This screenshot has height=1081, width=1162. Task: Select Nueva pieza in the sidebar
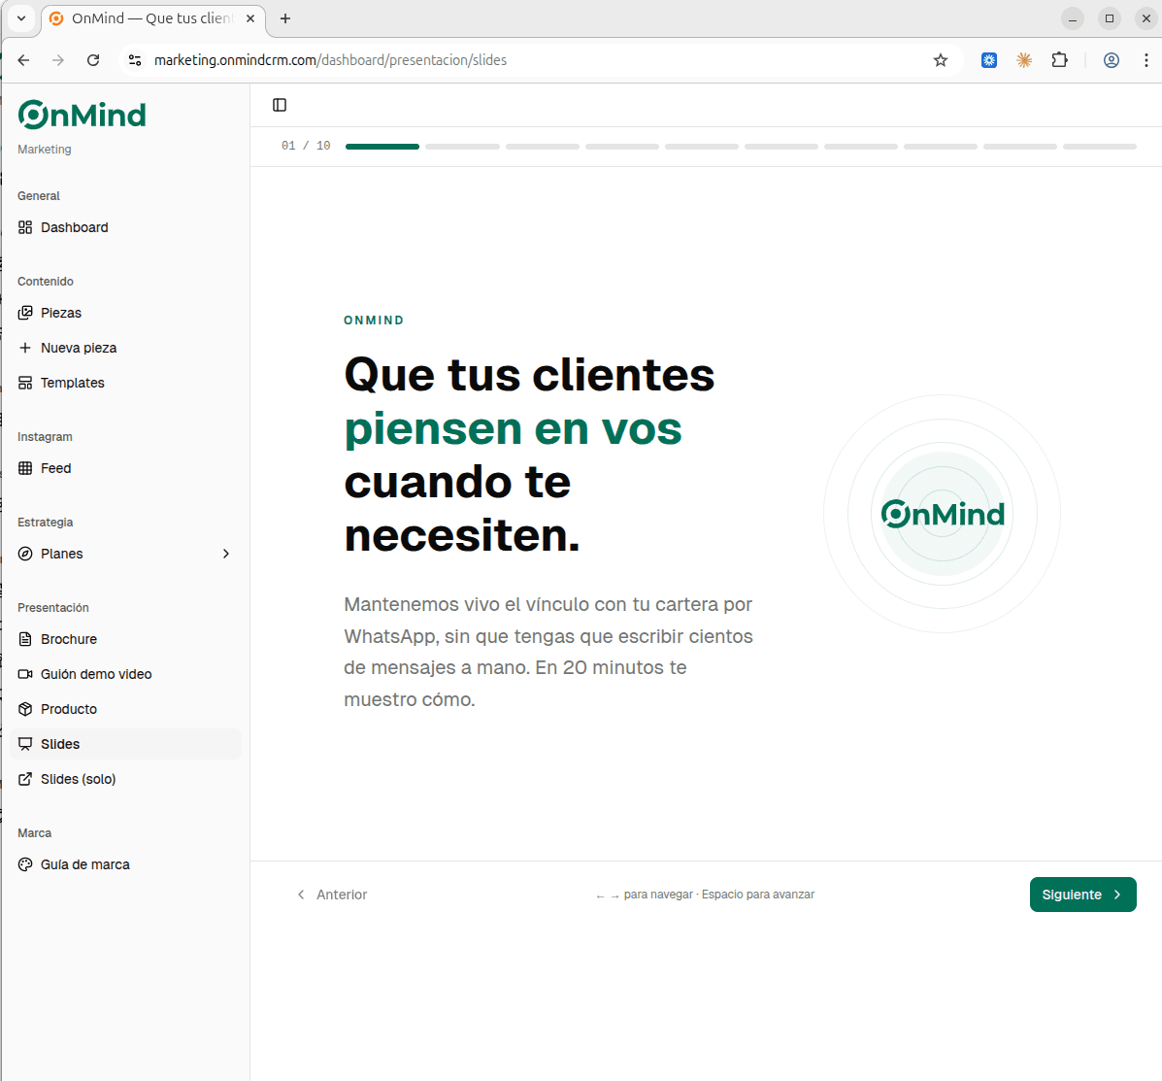tap(126, 348)
